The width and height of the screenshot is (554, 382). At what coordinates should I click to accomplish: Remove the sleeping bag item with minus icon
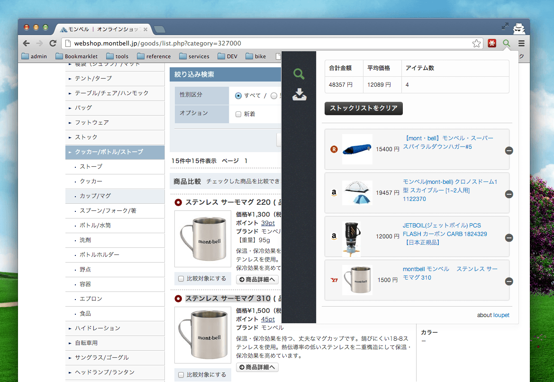point(509,151)
